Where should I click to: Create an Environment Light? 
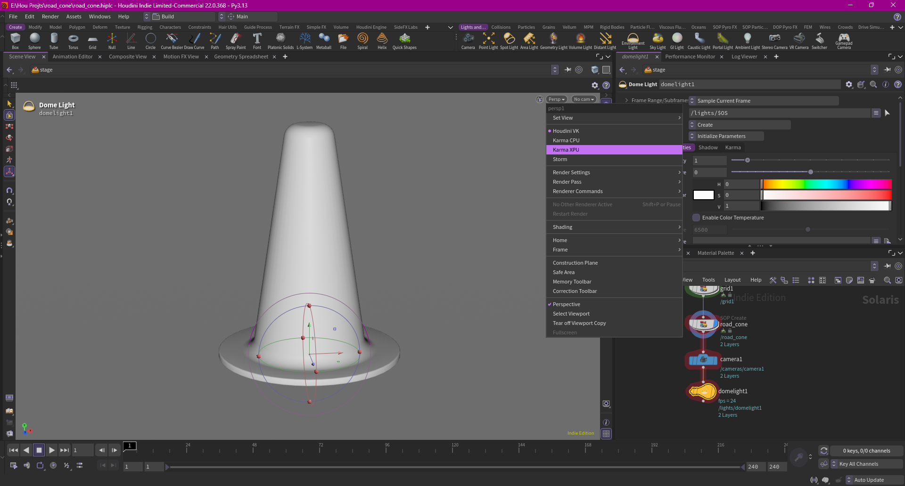click(633, 41)
